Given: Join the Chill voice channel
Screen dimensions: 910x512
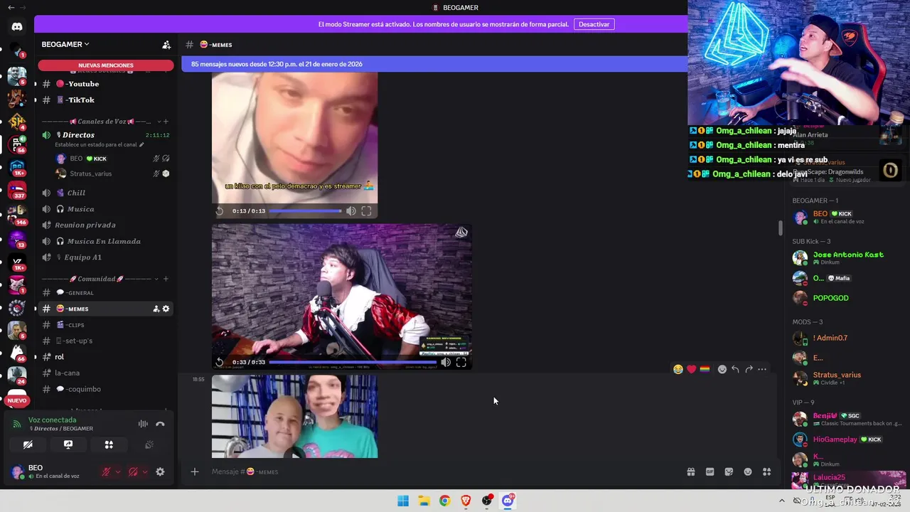Looking at the screenshot, I should coord(105,193).
